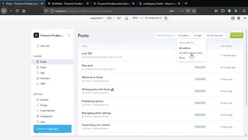Viewport: 248px width, 140px height.
Task: Open the page actions three-dot menu
Action: coord(183,11)
